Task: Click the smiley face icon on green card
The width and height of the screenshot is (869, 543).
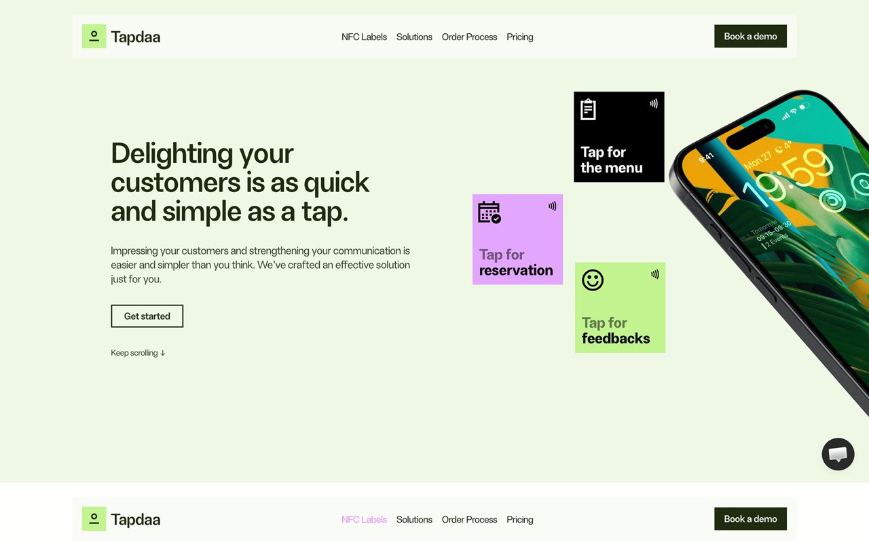Action: point(593,280)
